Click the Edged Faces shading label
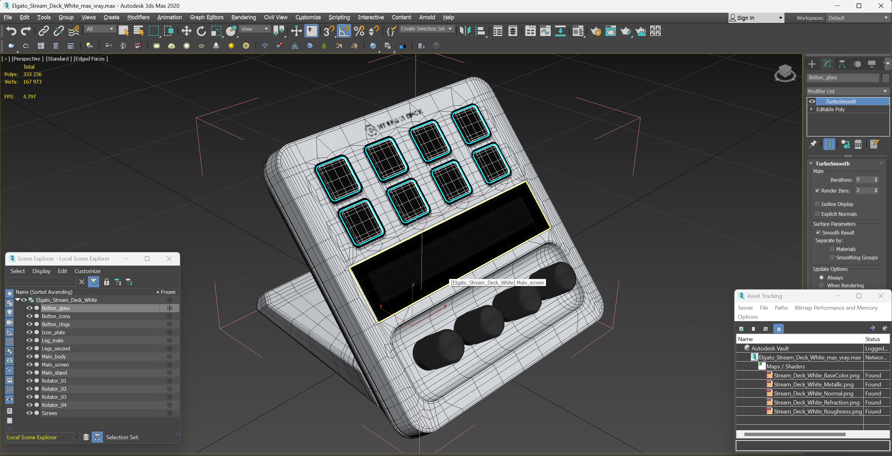Viewport: 892px width, 456px height. pos(90,59)
